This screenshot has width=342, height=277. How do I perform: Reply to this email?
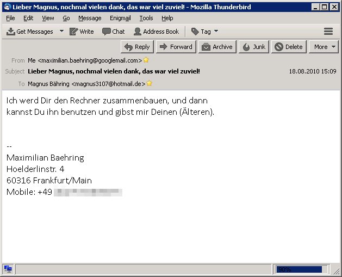click(x=137, y=47)
